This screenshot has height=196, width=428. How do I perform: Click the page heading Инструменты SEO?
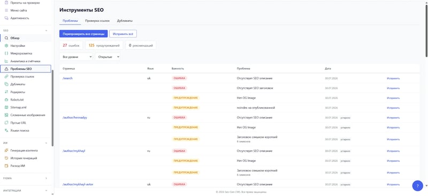click(81, 10)
